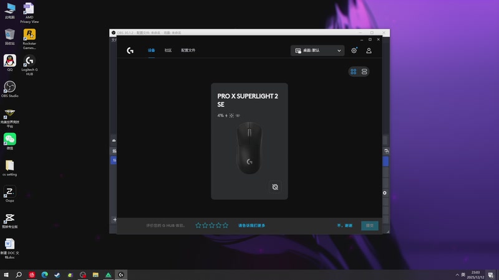499x280 pixels.
Task: Click the Logitech G logo in G HUB header
Action: (130, 50)
